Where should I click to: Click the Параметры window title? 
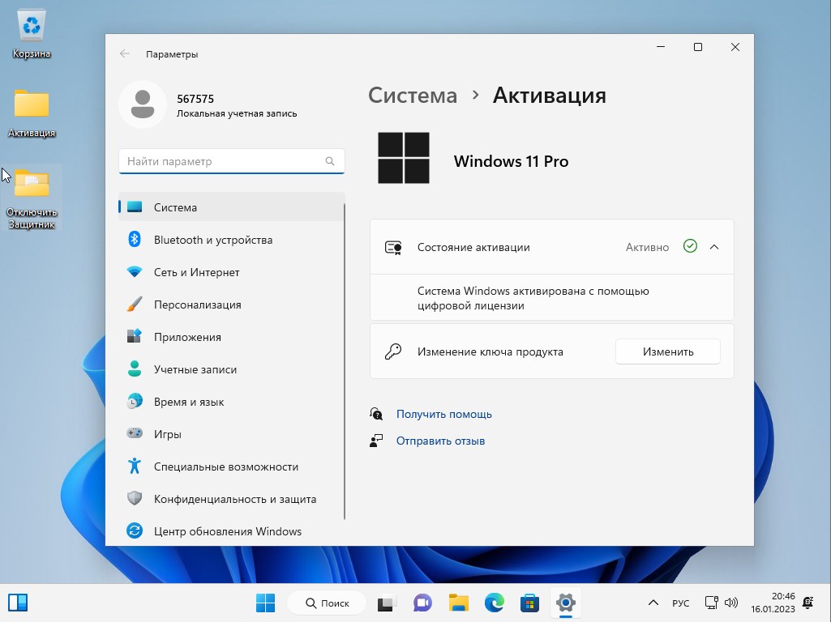click(172, 54)
